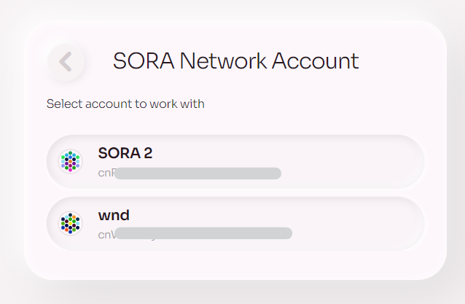Click empty right area of SORA 2 card
The width and height of the screenshot is (465, 304).
[353, 162]
